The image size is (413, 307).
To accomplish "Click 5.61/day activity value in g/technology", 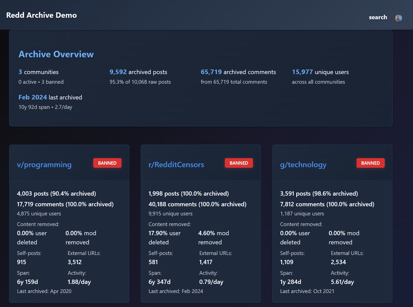I will point(342,282).
